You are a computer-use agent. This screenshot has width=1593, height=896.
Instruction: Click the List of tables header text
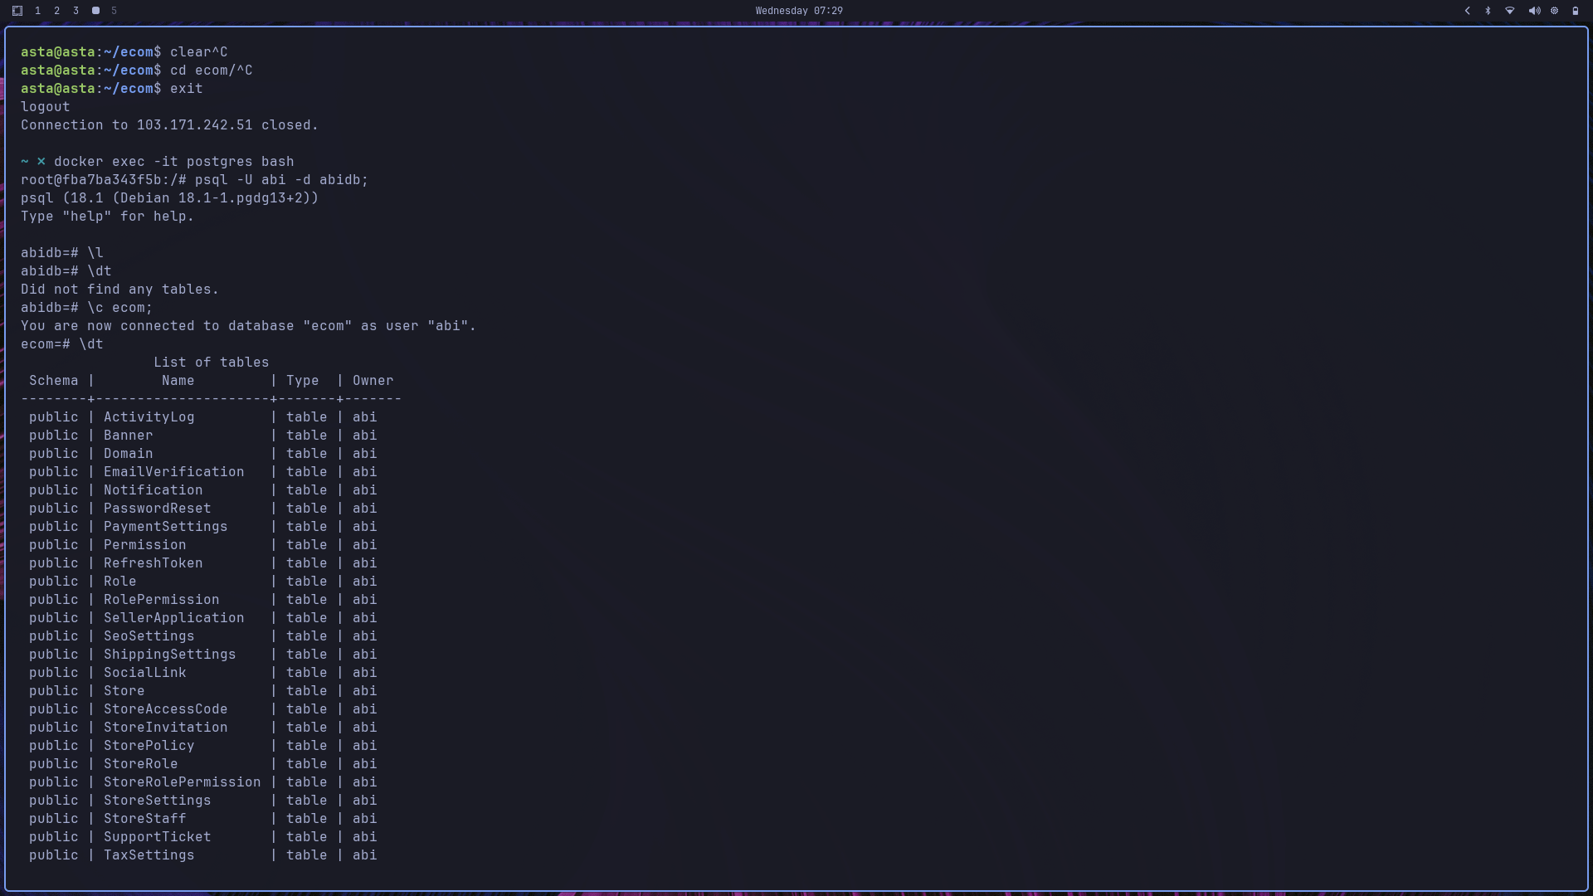pos(211,362)
